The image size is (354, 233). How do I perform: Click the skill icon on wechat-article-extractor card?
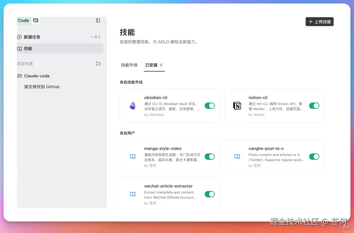pos(132,194)
